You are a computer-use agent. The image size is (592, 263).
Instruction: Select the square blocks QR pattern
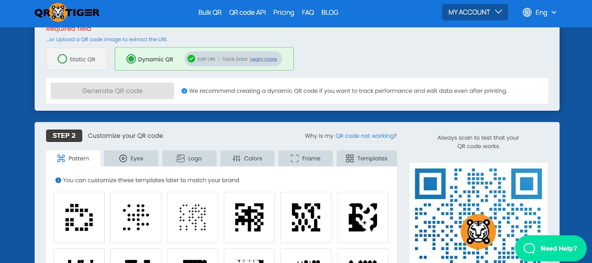tap(79, 217)
